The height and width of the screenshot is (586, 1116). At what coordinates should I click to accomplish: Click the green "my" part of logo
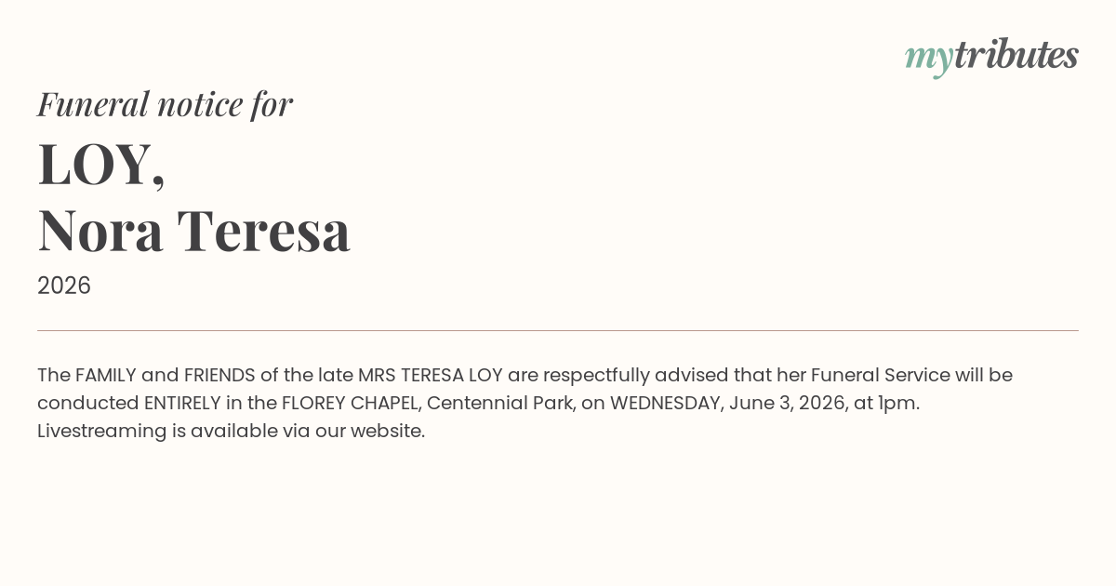[929, 60]
